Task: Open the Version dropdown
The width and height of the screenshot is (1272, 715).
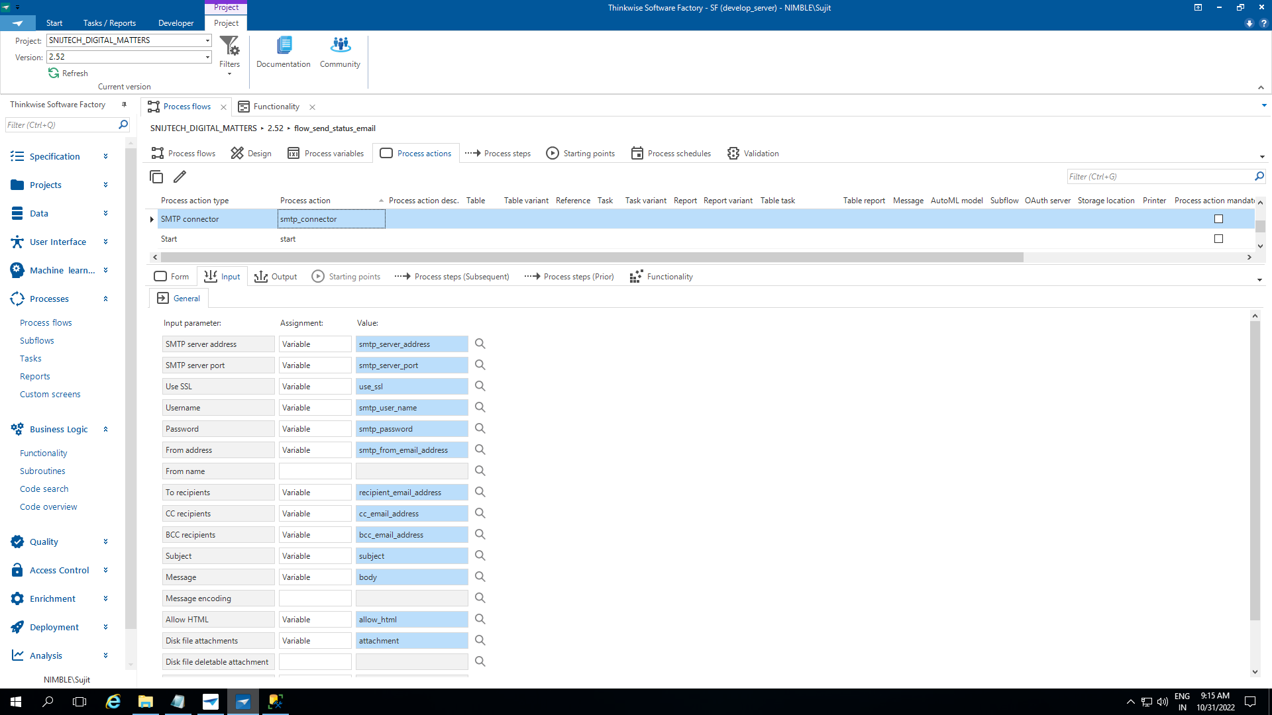Action: [207, 57]
